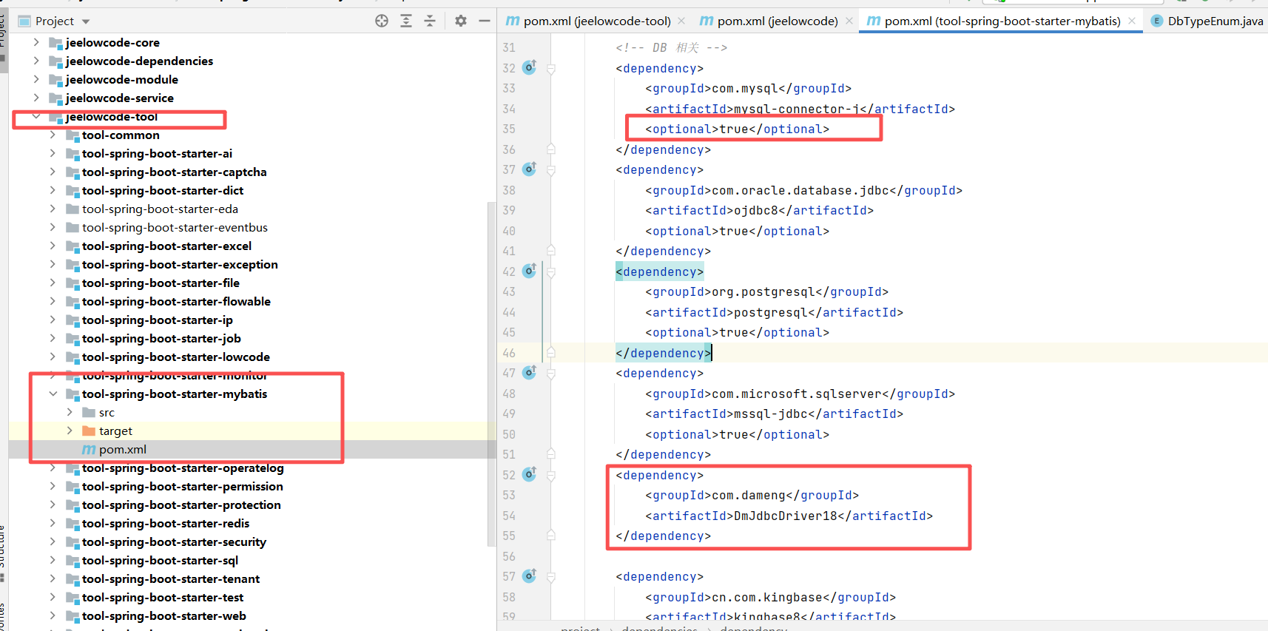Open the Project view dropdown

86,21
